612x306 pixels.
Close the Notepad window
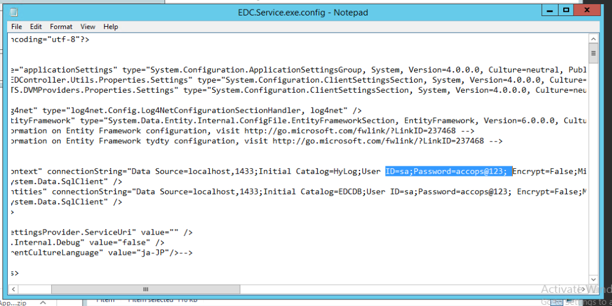pyautogui.click(x=587, y=11)
